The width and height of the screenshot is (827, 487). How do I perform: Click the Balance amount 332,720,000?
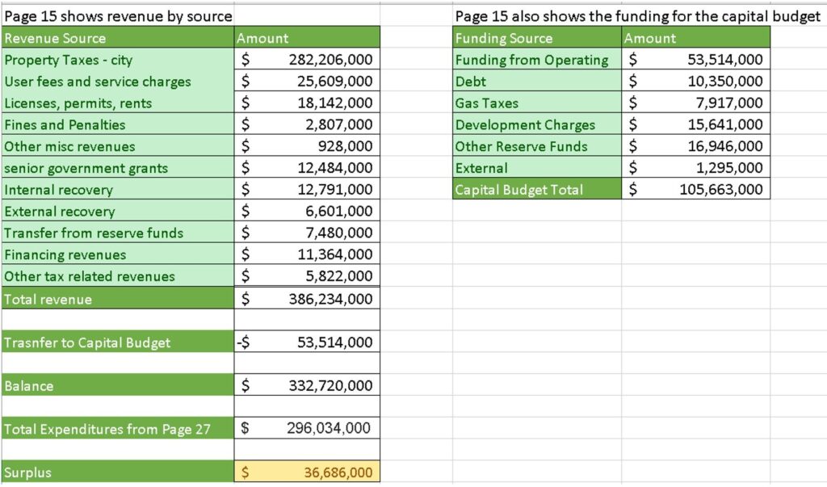[330, 386]
